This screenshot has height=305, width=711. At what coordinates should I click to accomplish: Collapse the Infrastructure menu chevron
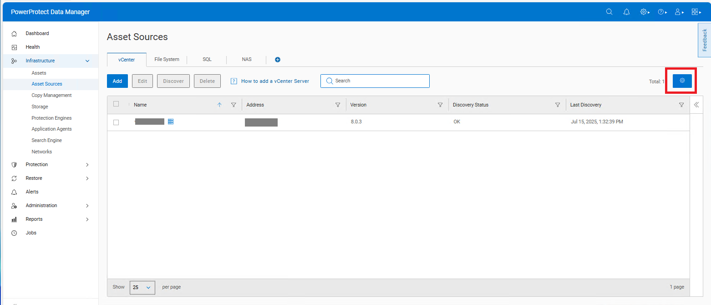tap(87, 61)
